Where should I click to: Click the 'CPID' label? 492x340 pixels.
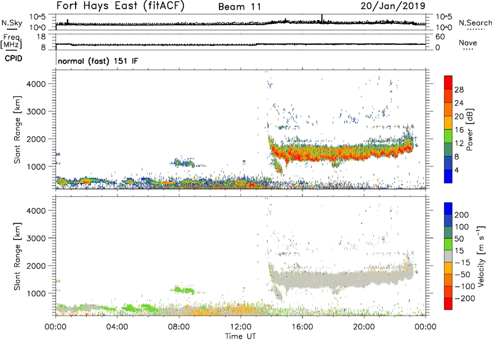point(14,58)
